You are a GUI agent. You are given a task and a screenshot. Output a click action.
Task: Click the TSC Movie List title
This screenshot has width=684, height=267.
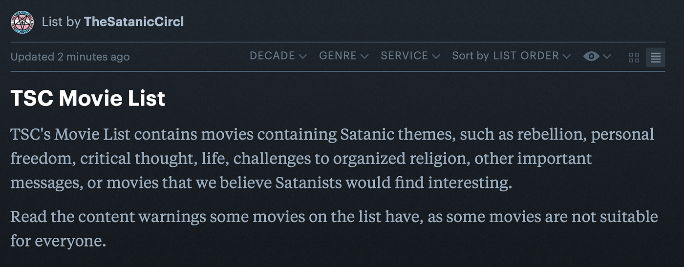click(x=88, y=99)
